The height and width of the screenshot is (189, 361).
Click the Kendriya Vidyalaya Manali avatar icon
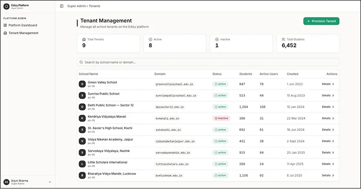tap(82, 118)
